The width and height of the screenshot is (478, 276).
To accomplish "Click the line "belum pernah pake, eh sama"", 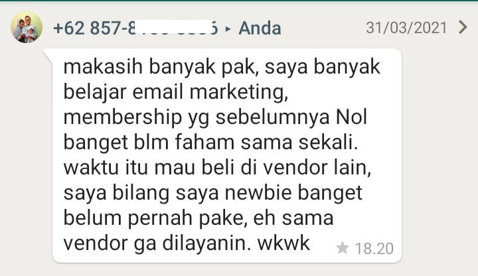I will [x=198, y=219].
